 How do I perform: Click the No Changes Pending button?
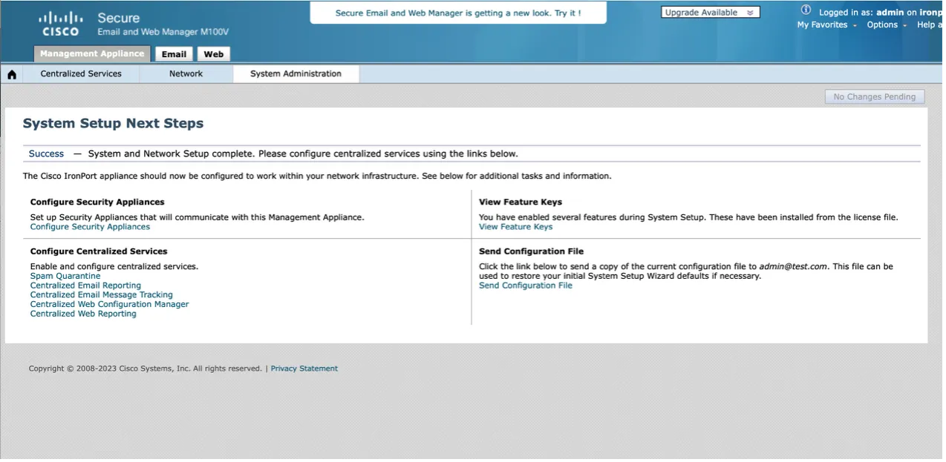click(x=874, y=97)
